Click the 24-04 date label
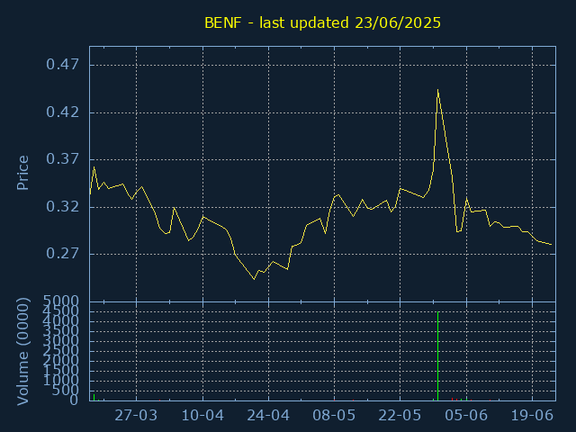The image size is (576, 432). pos(268,416)
